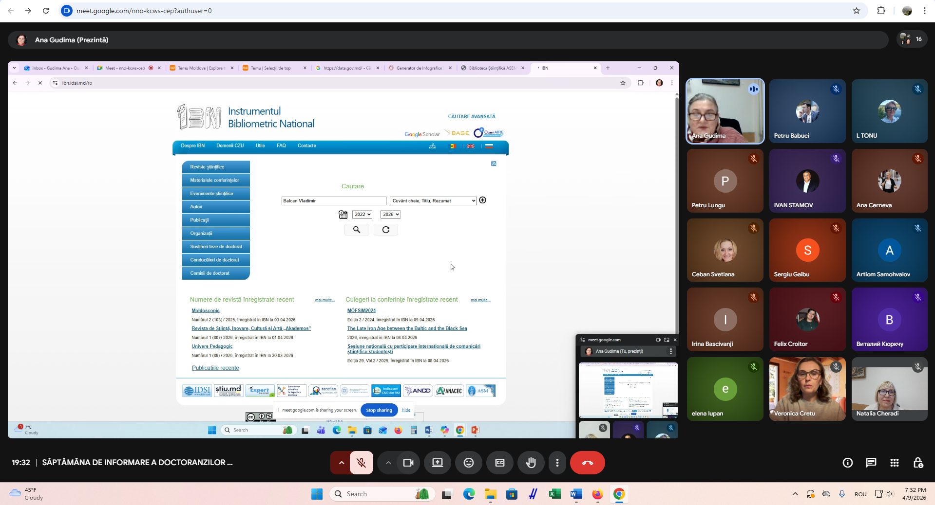Click the present screen button
Viewport: 935px width, 505px height.
pyautogui.click(x=438, y=463)
